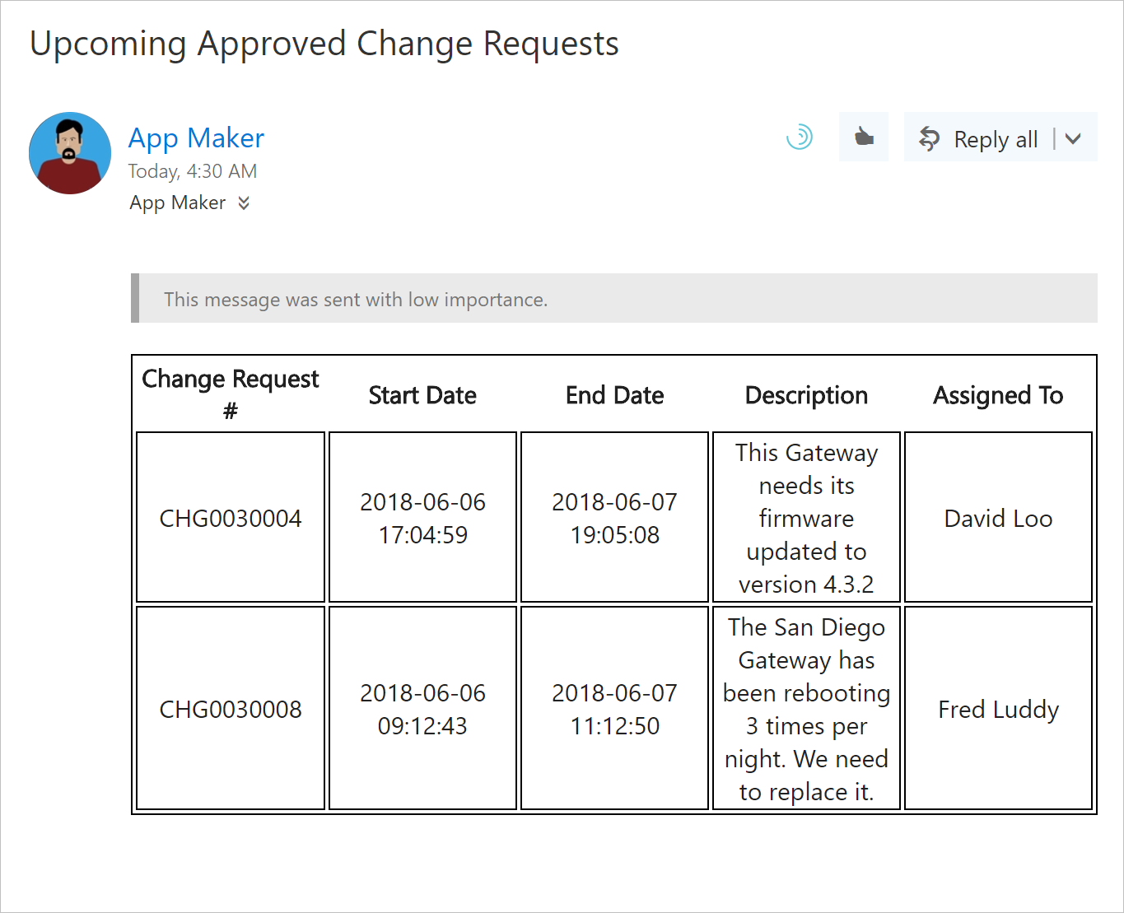
Task: Open the spiral insights icon
Action: [x=799, y=137]
